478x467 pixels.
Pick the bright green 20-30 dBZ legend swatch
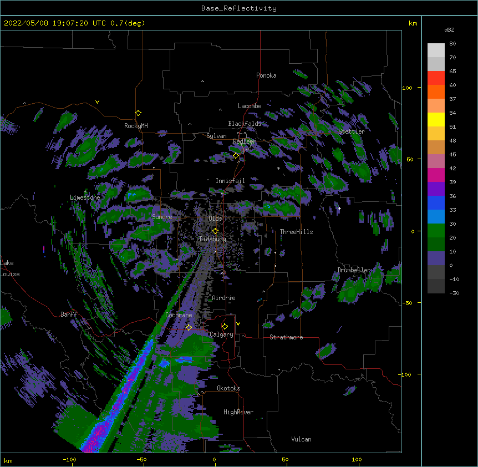tap(436, 231)
